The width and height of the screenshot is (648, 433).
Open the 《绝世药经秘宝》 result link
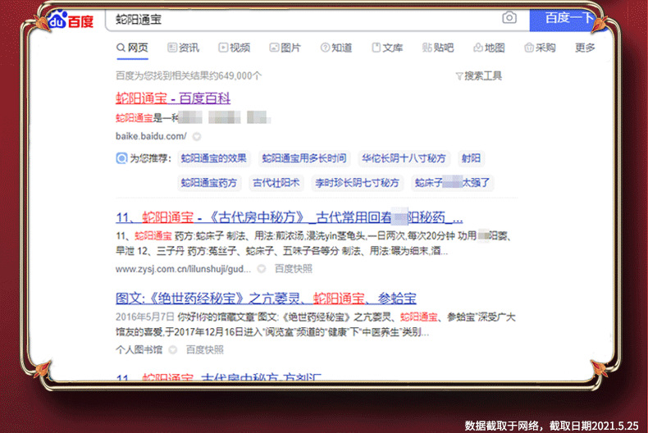click(x=266, y=299)
